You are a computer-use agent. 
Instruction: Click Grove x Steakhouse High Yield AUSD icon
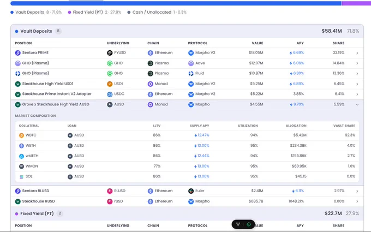tap(18, 104)
